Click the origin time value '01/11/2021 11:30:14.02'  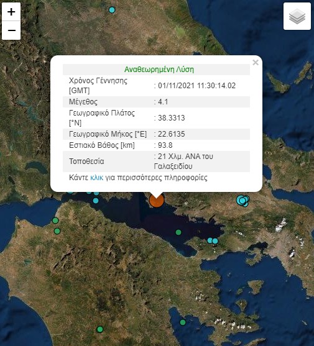click(x=196, y=86)
